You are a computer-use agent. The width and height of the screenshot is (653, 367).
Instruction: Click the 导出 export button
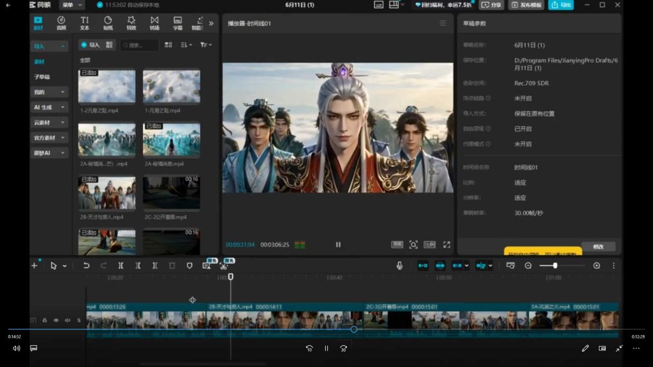[x=561, y=5]
